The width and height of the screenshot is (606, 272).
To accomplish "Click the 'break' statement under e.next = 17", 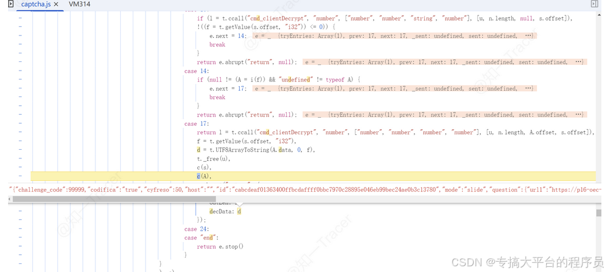I will click(x=217, y=97).
